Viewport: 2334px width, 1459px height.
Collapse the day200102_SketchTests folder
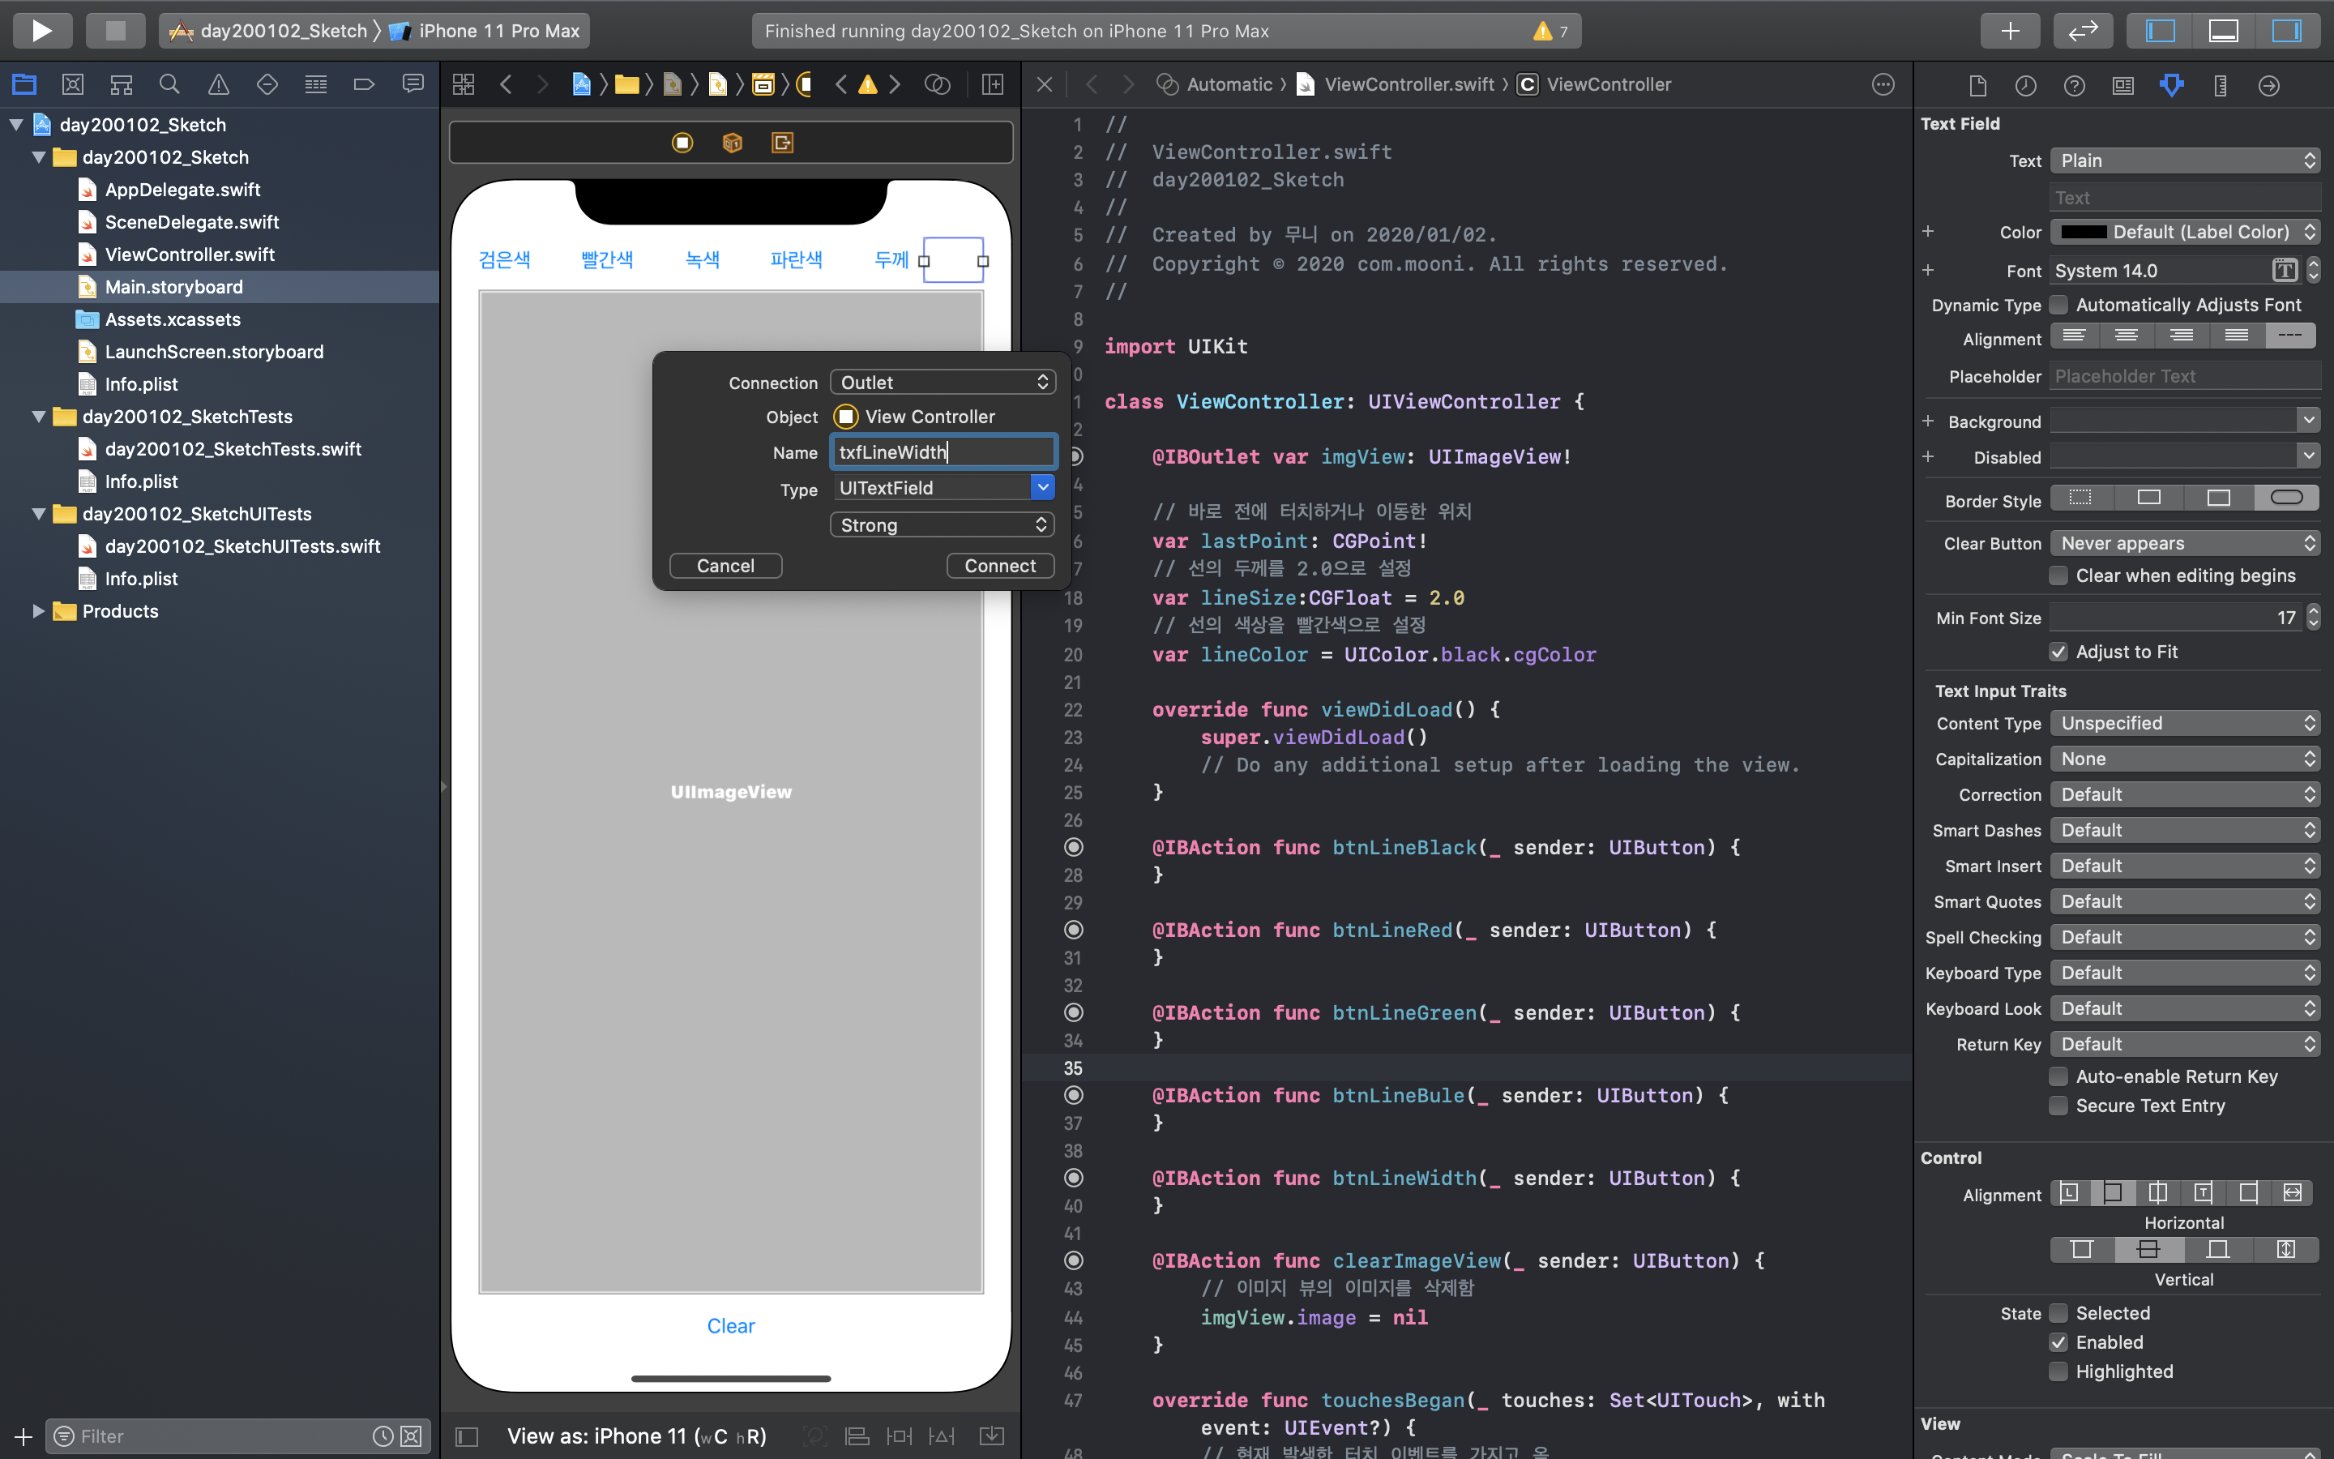pyautogui.click(x=39, y=417)
